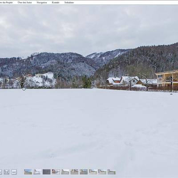
Task: Select the first thumbnail with blue sky
Action: click(x=28, y=172)
